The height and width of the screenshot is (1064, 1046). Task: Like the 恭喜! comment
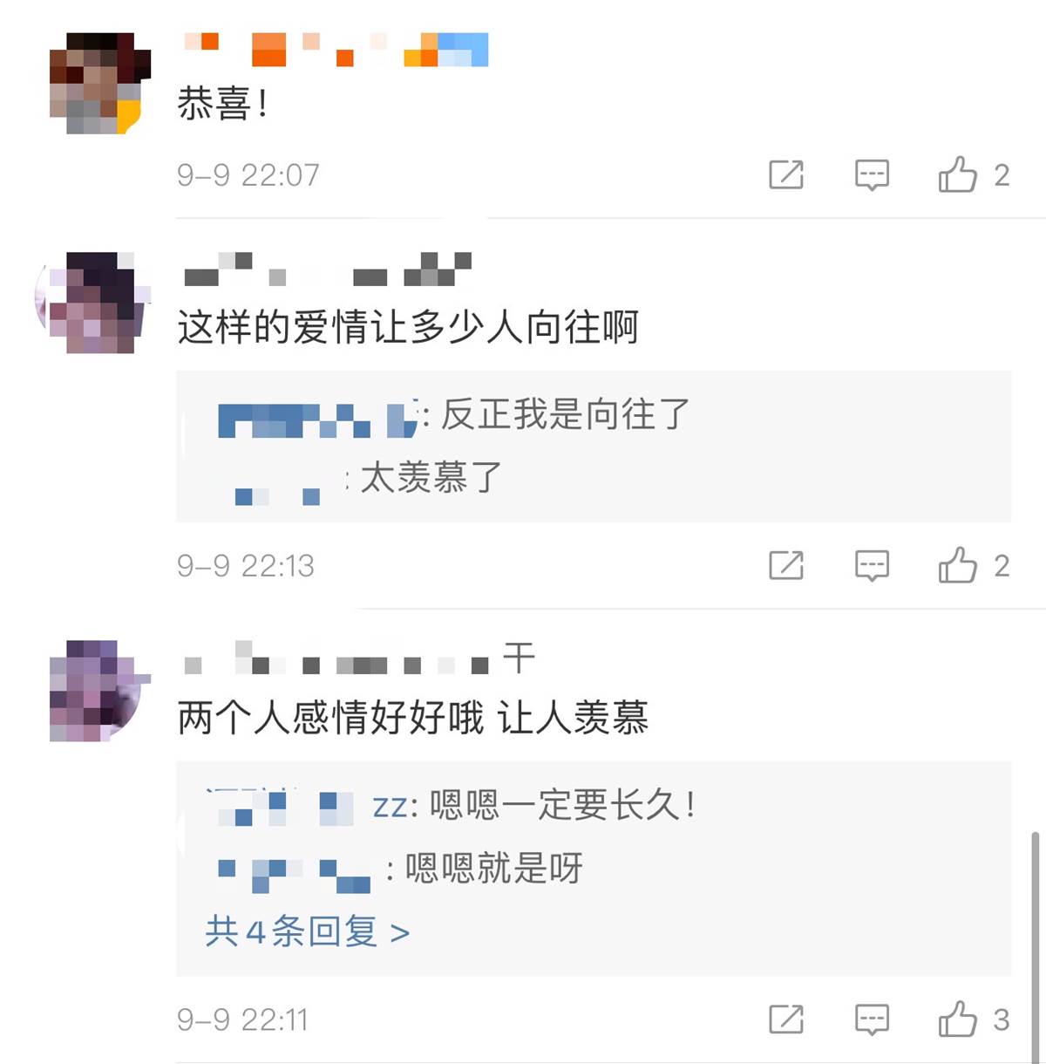(957, 174)
